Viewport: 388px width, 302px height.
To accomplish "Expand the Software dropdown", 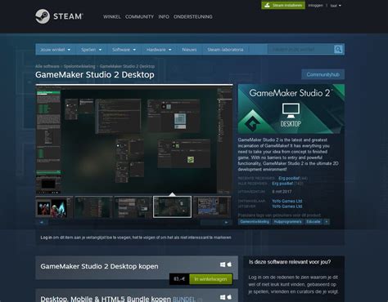I will tap(124, 50).
